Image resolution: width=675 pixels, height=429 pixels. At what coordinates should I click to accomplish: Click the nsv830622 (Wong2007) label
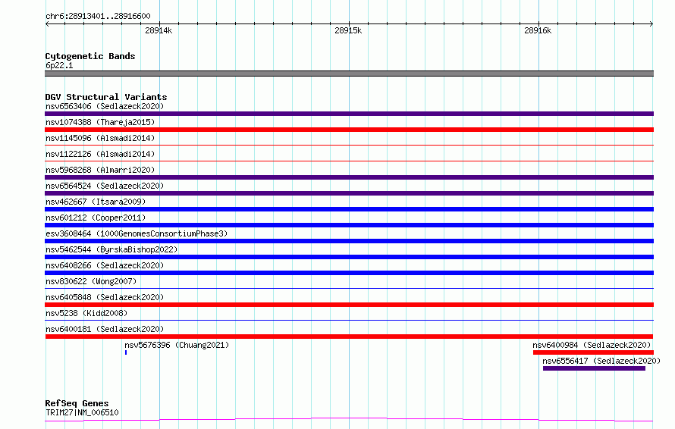[x=91, y=281]
